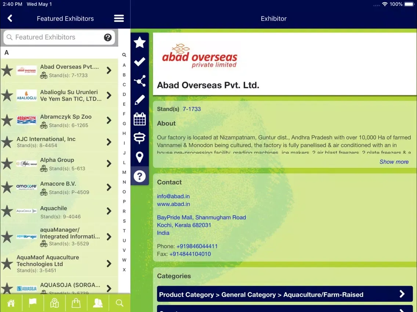The width and height of the screenshot is (417, 312).
Task: Toggle favorite star for AJC International, Inc
Action: tap(7, 142)
